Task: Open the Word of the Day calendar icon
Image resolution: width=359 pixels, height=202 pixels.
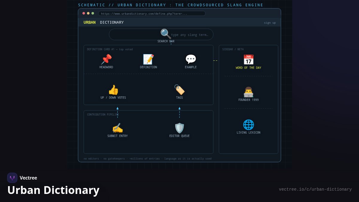Action: [x=248, y=60]
